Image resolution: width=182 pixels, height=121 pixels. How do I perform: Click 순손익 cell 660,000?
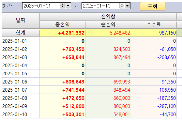[108, 98]
